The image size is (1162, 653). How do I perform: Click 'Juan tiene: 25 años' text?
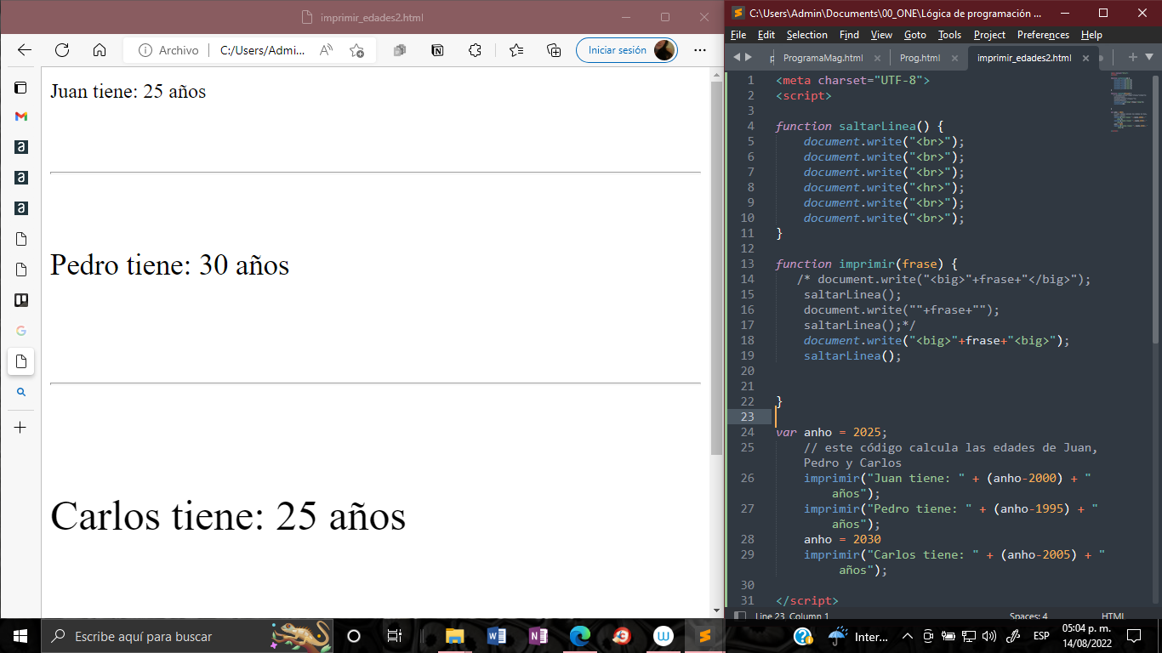pos(128,91)
